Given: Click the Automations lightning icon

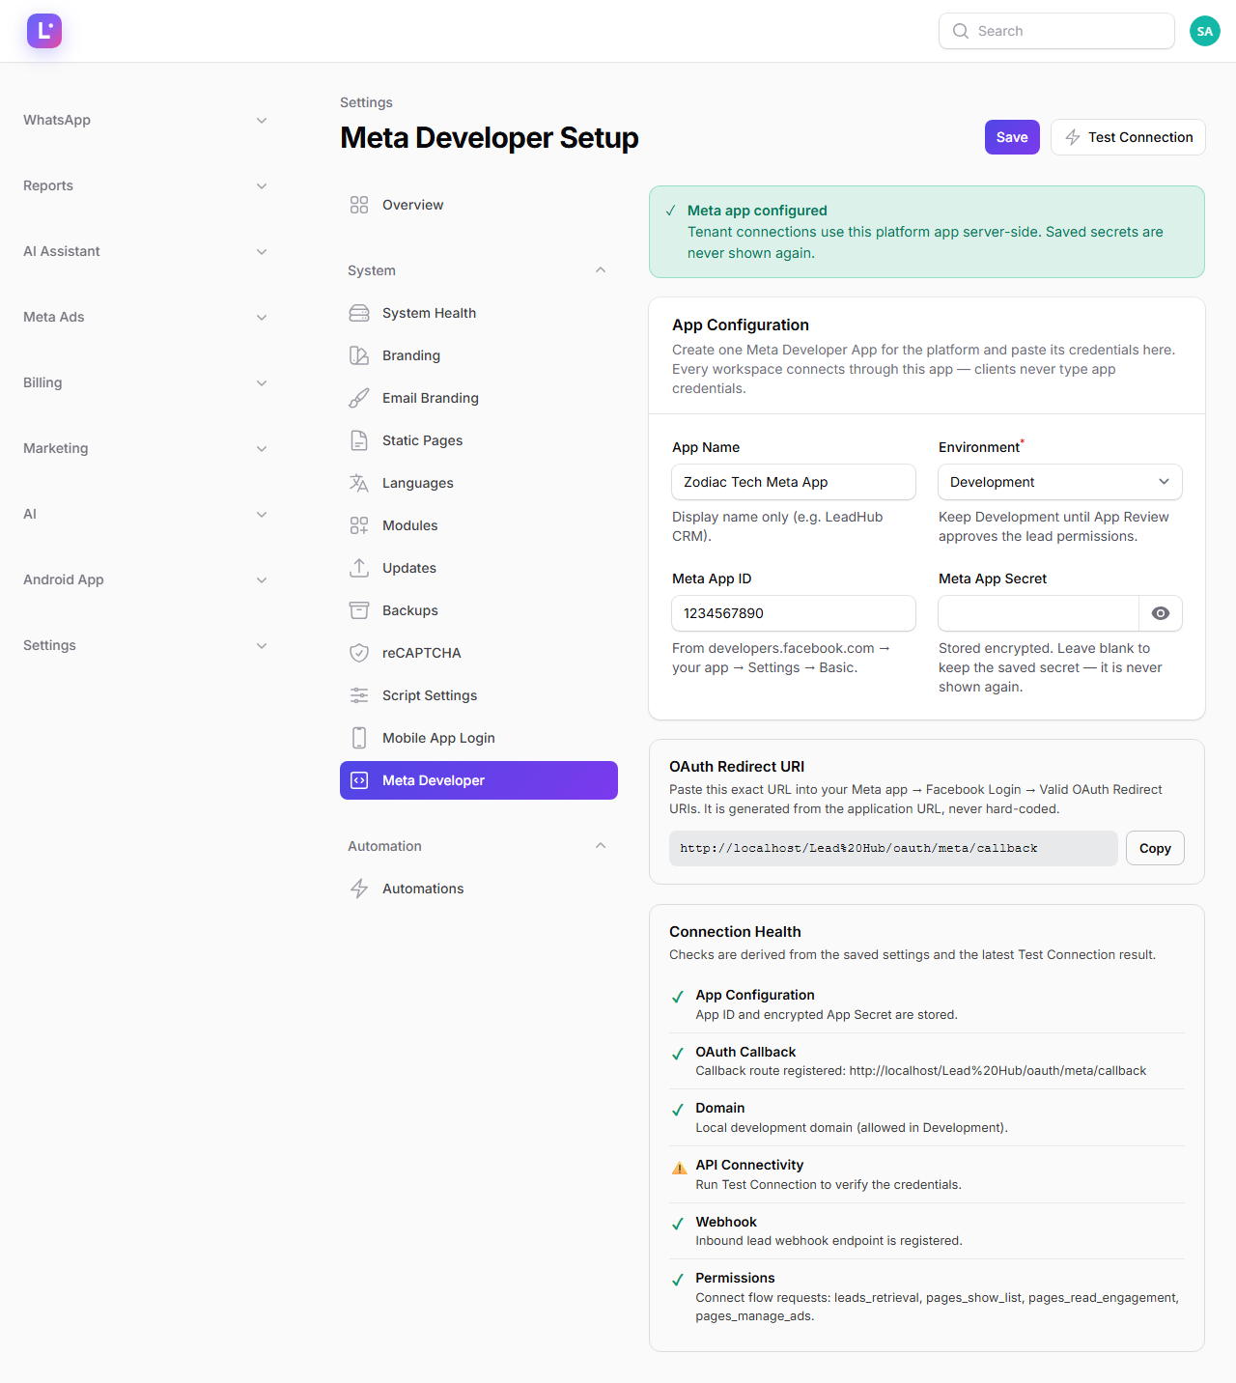Looking at the screenshot, I should (359, 889).
